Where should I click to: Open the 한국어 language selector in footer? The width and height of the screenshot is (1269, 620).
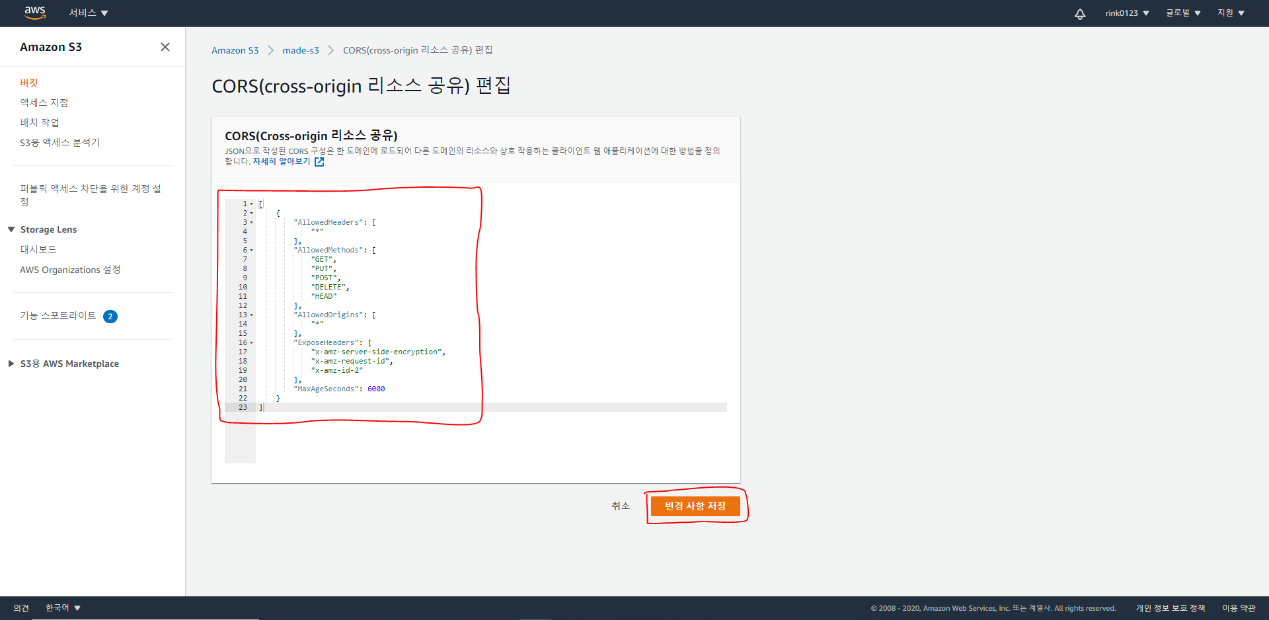click(63, 608)
